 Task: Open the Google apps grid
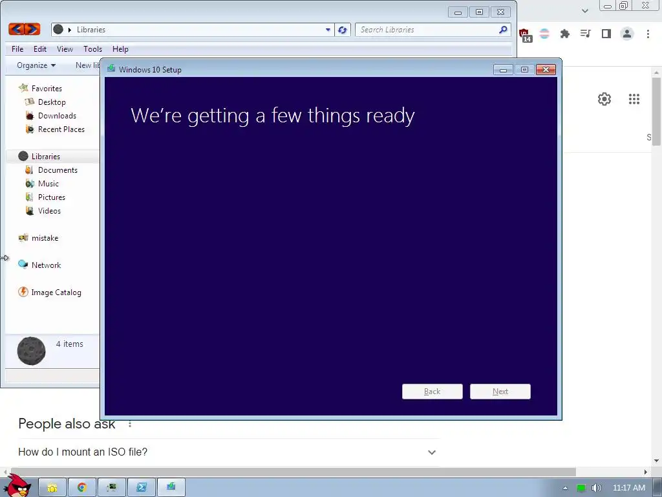[x=634, y=99]
